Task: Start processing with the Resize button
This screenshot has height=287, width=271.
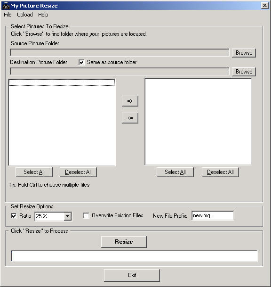Action: [x=124, y=242]
